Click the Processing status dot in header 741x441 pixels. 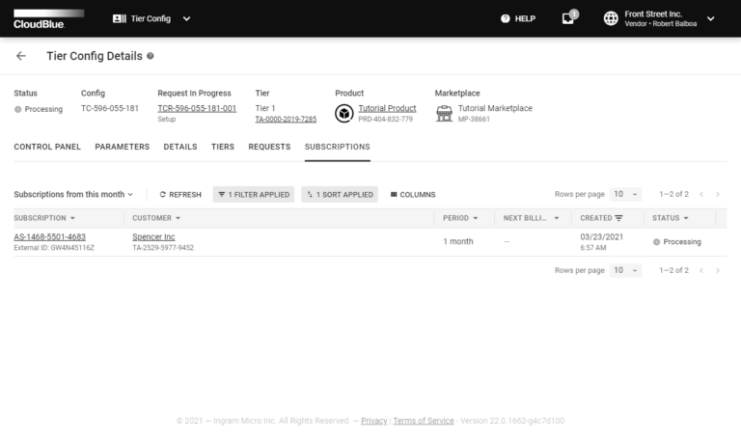[18, 109]
